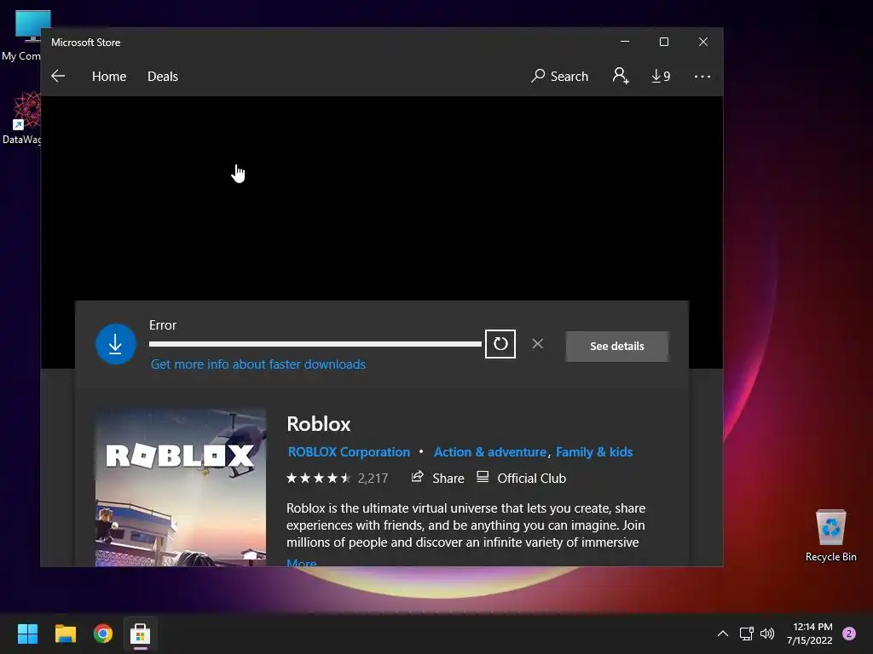The image size is (873, 654).
Task: Click the Roblox title text
Action: (x=319, y=424)
